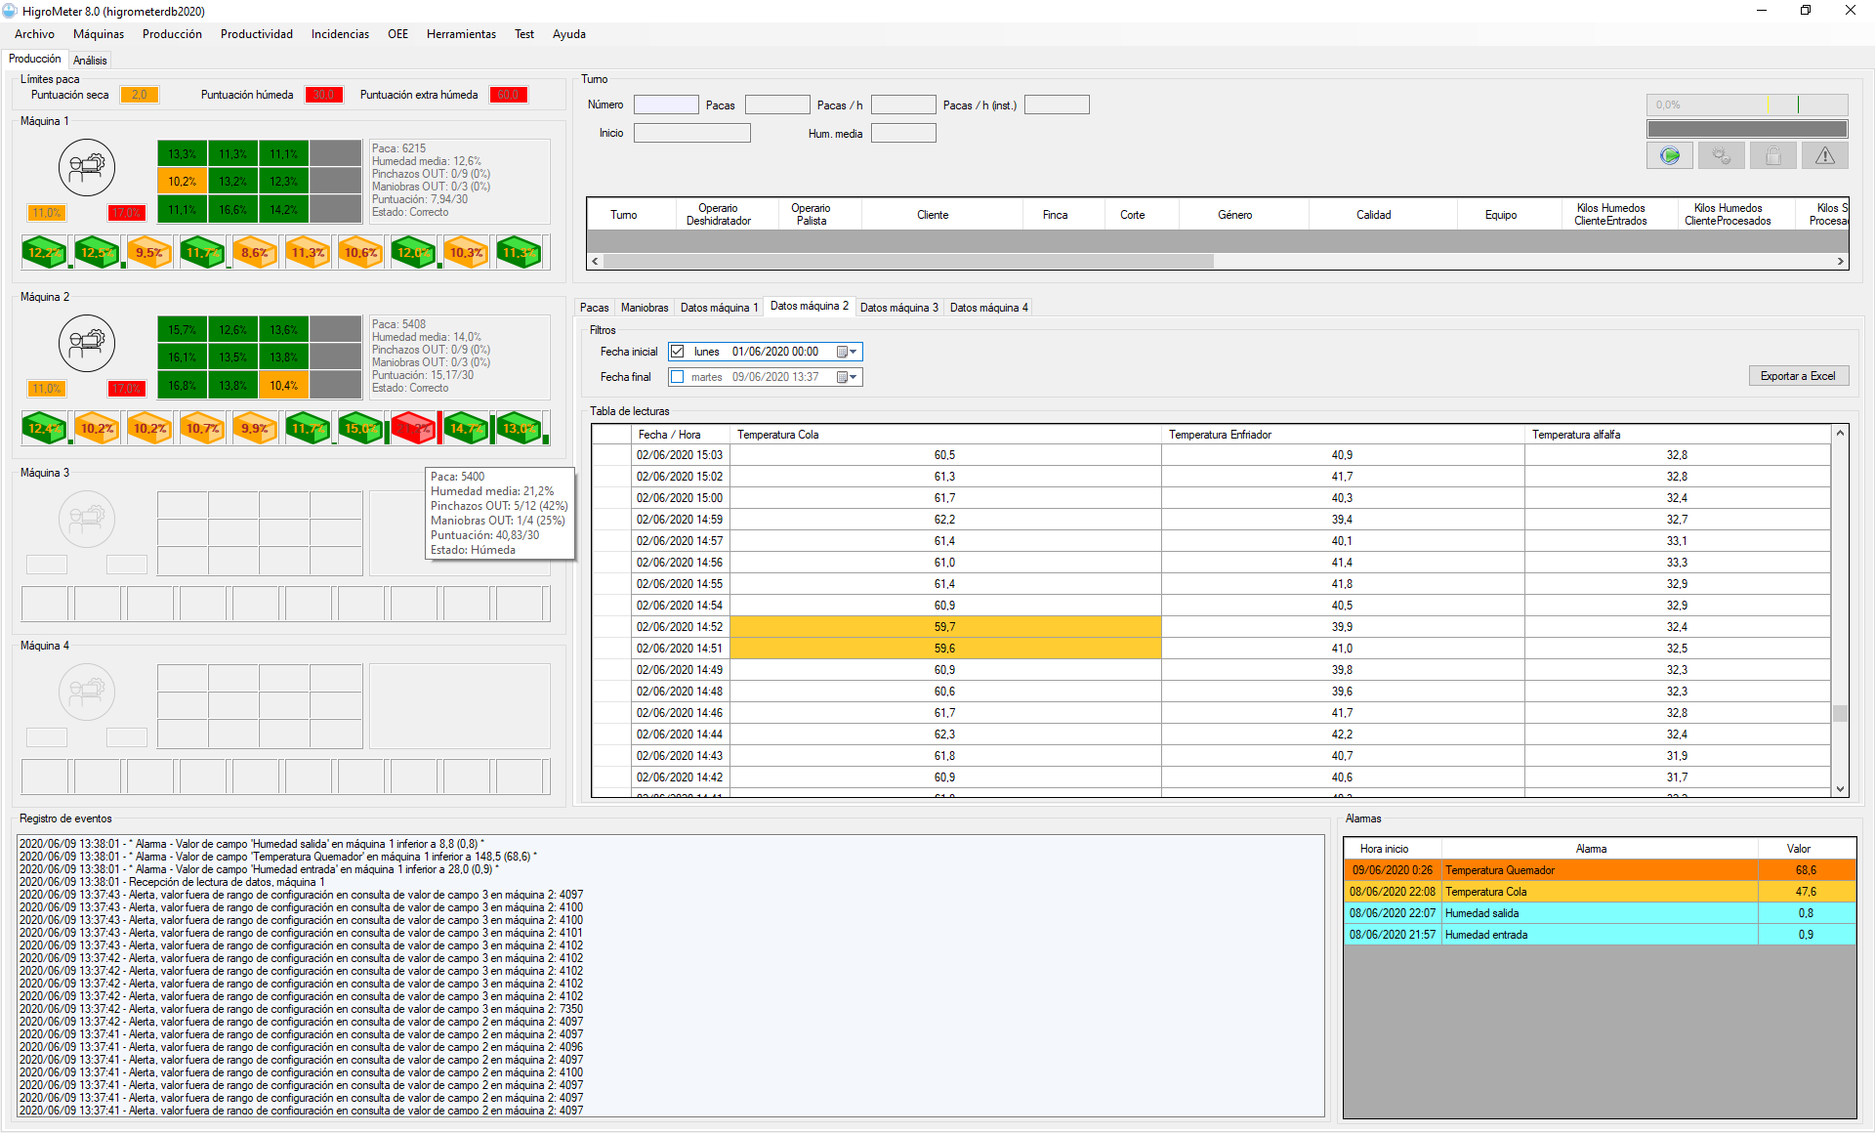Click the Turno Número input field

click(666, 105)
